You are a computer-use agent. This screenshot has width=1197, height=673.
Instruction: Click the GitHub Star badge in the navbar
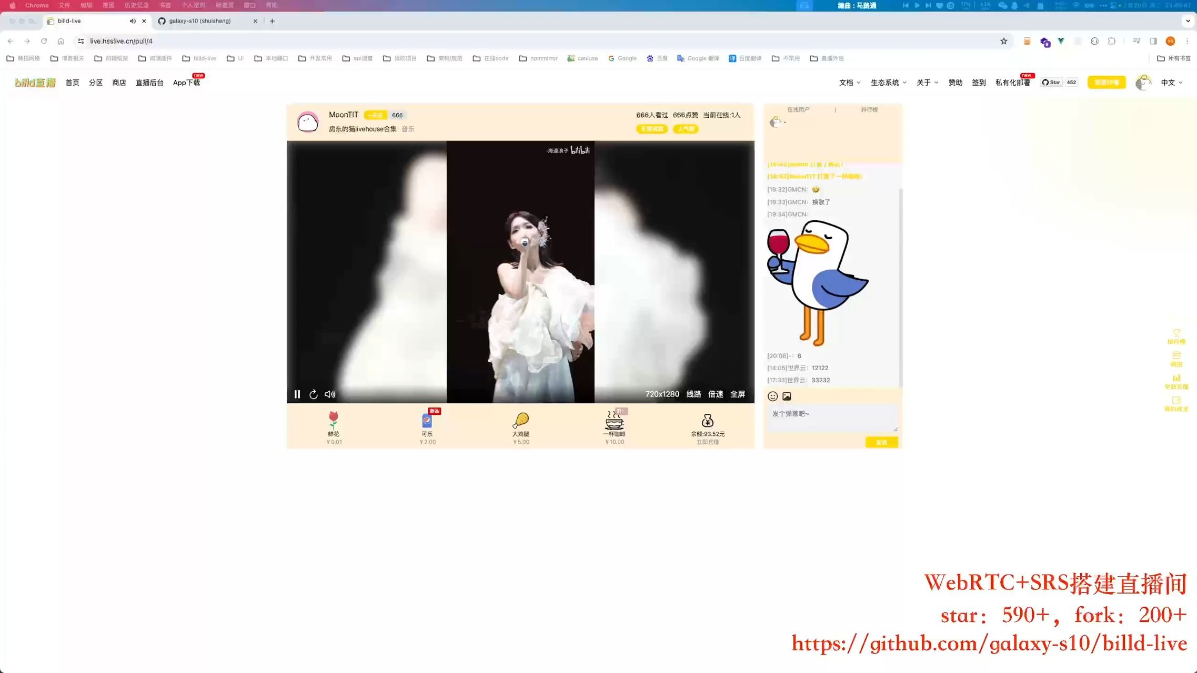coord(1051,82)
